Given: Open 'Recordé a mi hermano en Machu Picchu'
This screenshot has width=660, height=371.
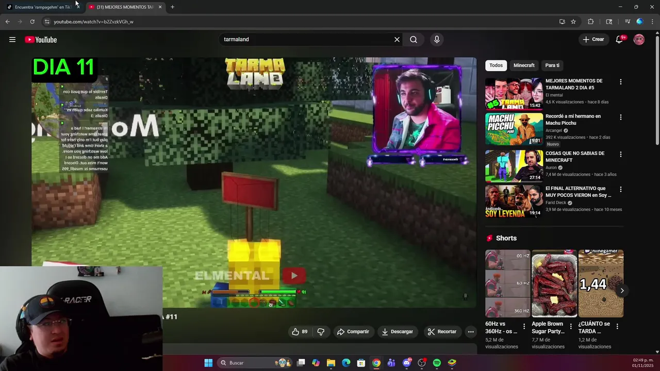Looking at the screenshot, I should [573, 120].
